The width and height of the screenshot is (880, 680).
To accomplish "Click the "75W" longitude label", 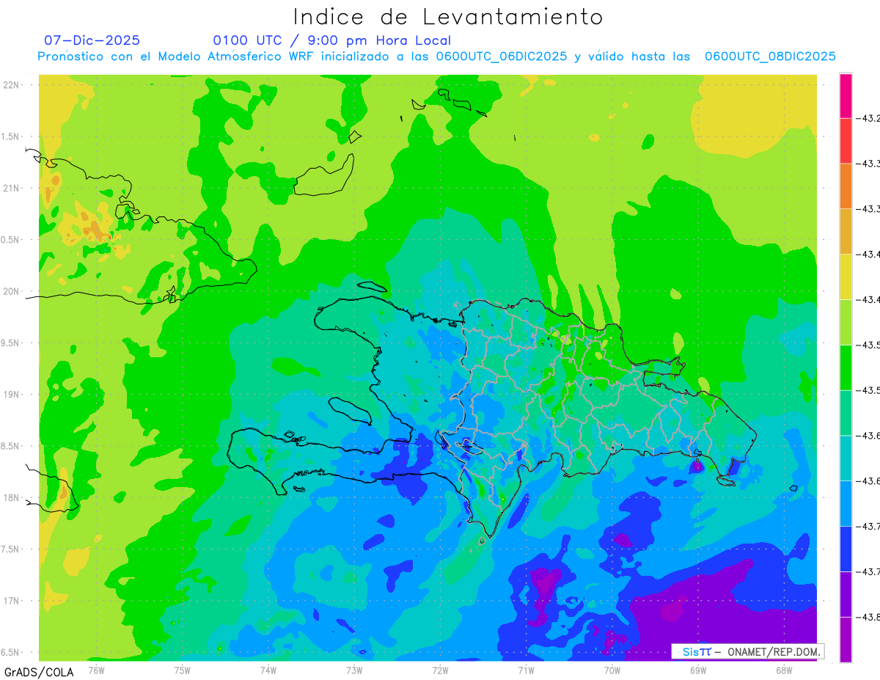I will tap(183, 670).
